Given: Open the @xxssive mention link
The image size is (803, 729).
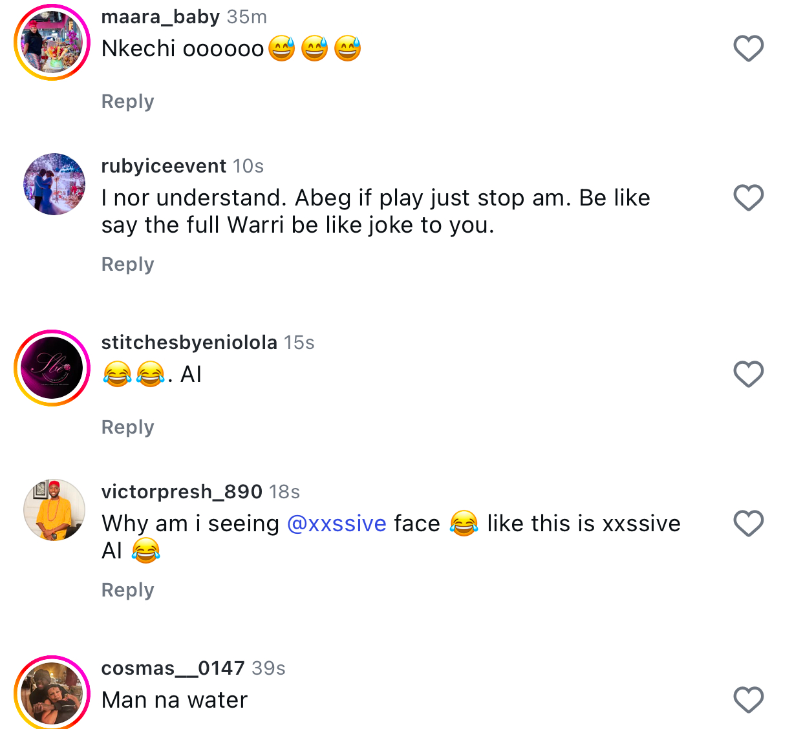Looking at the screenshot, I should (x=336, y=523).
